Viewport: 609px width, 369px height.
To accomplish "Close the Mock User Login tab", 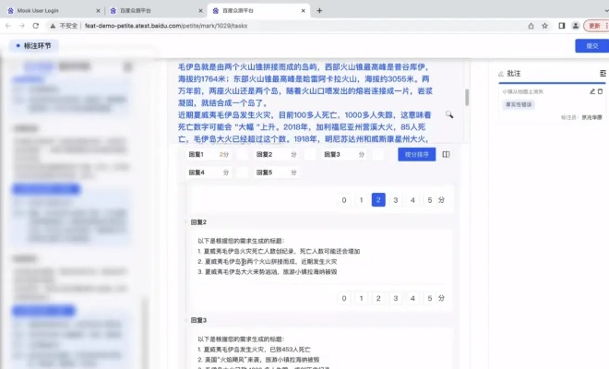I will [x=98, y=11].
